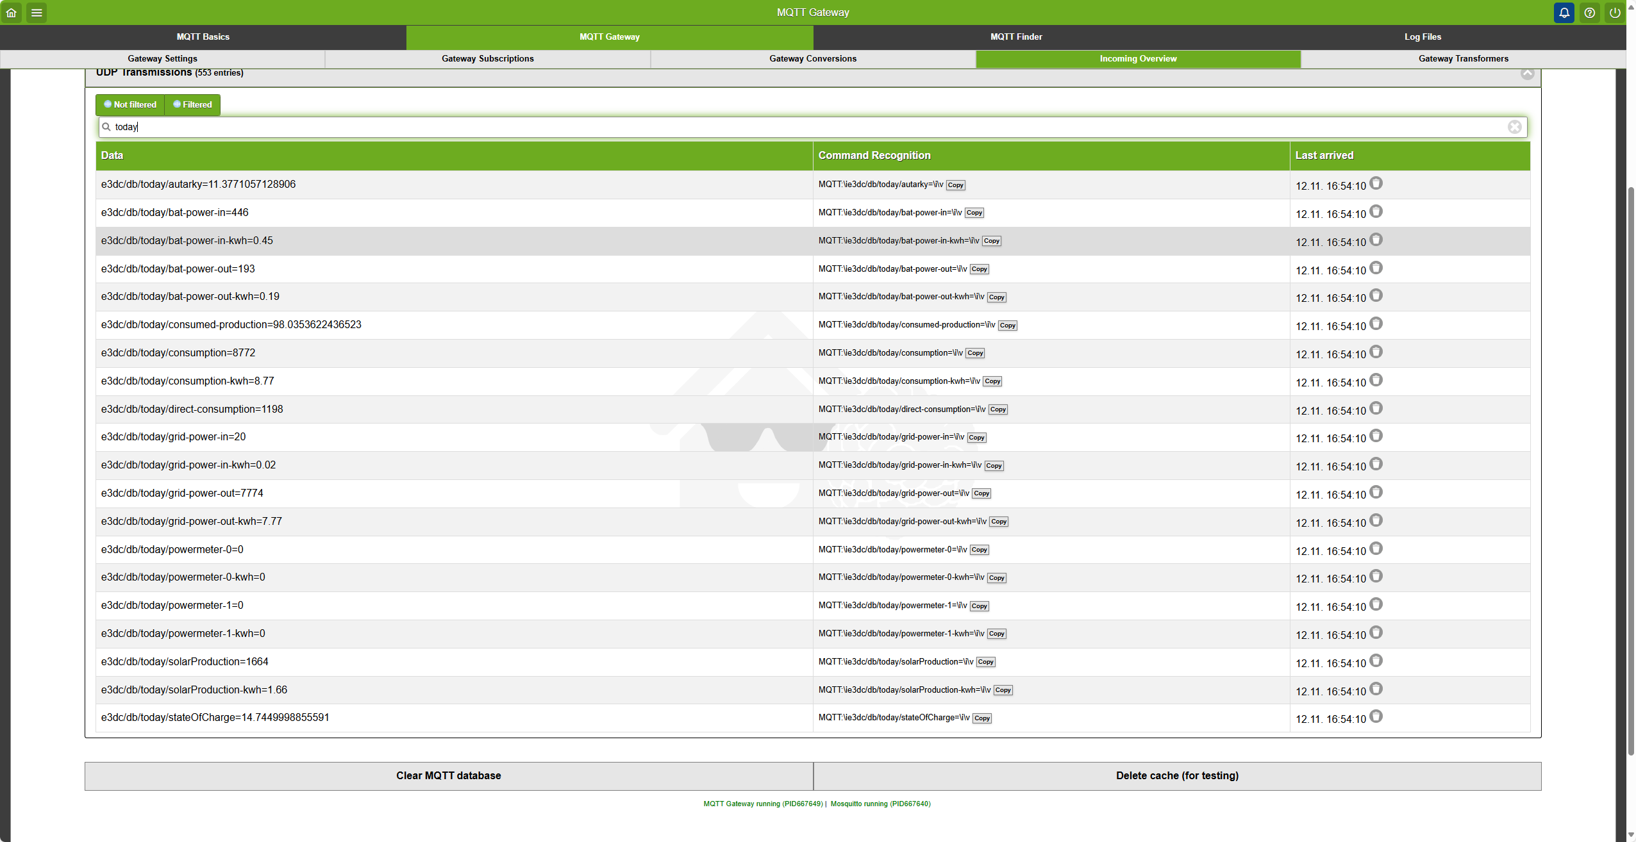This screenshot has width=1636, height=842.
Task: Delete the consumption-kwh row trash icon
Action: pos(1376,381)
